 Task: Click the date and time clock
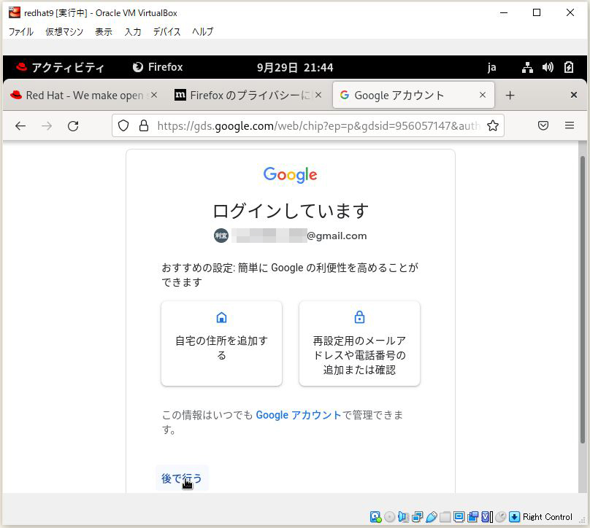coord(294,68)
